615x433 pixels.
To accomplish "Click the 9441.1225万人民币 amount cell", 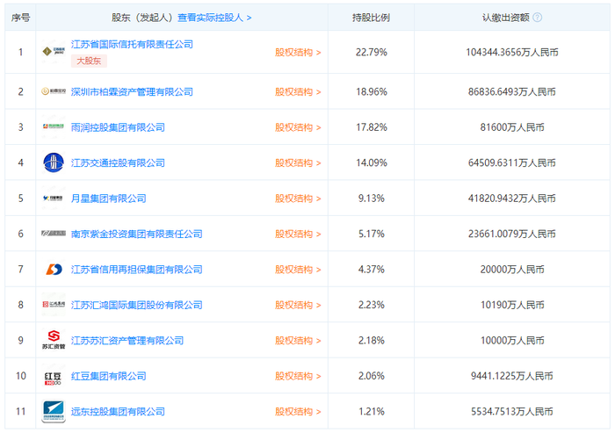I will click(x=512, y=376).
